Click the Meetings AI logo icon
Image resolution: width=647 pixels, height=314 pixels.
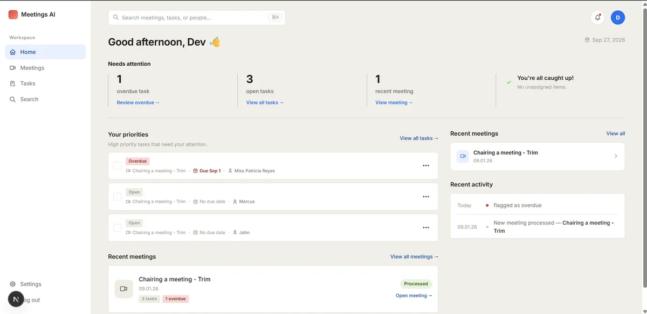(13, 15)
